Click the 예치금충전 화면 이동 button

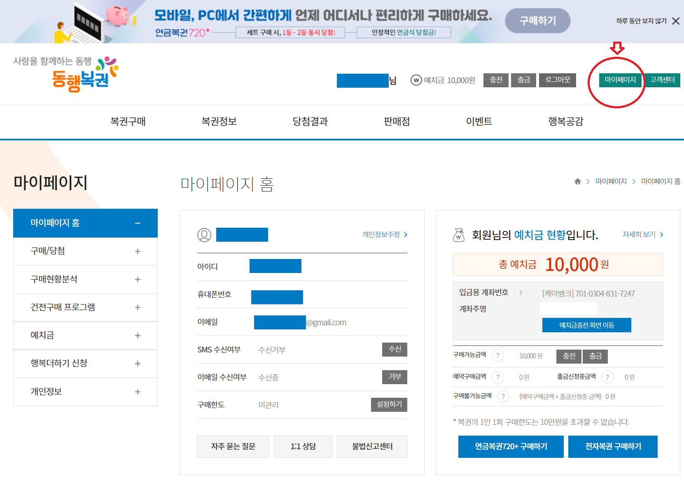coord(586,325)
